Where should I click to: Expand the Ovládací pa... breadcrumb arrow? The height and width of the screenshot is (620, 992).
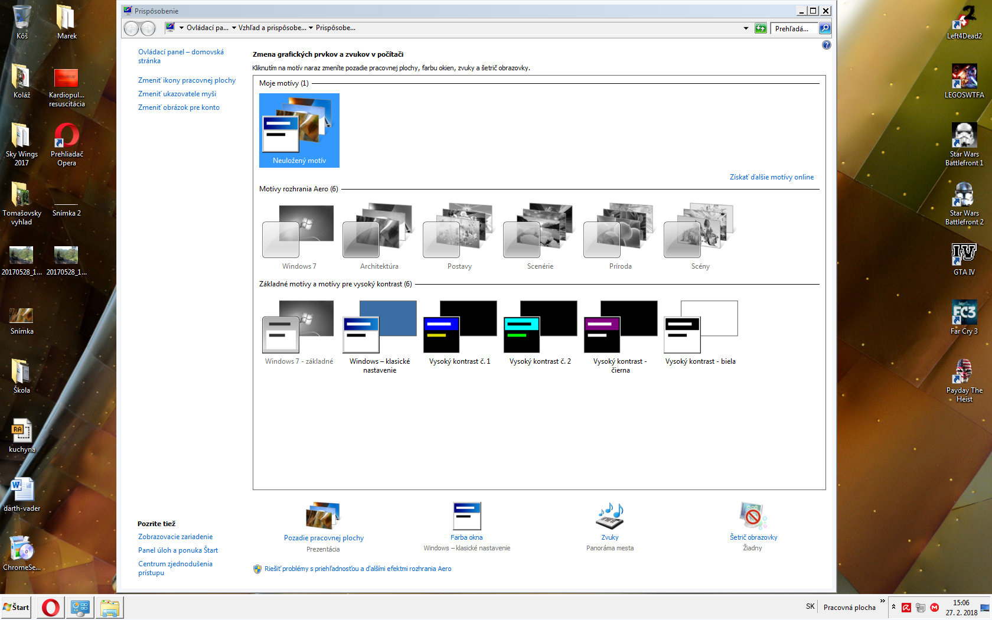coord(181,28)
